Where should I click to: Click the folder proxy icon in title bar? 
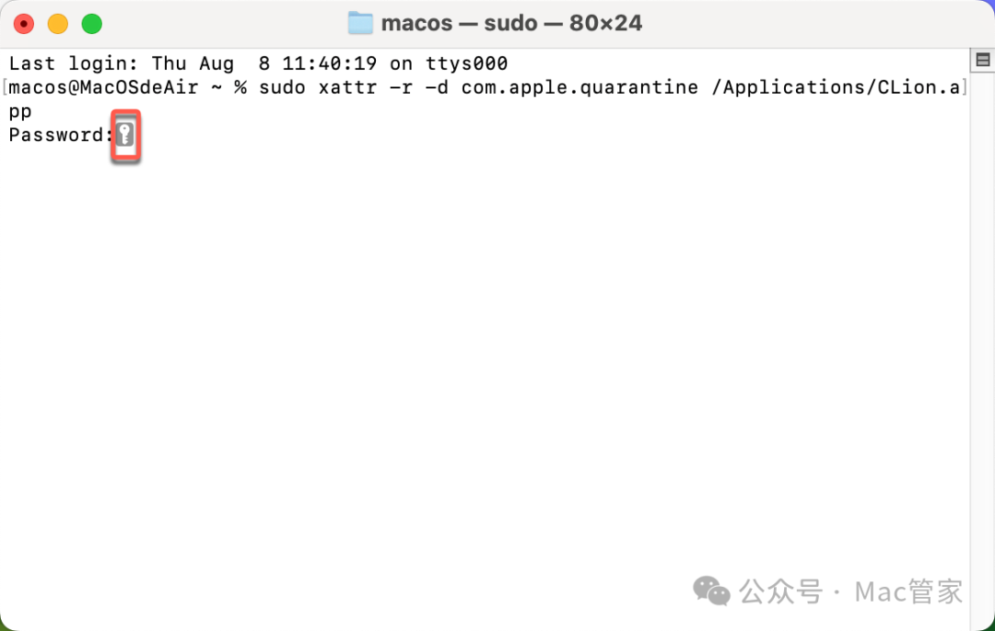360,23
